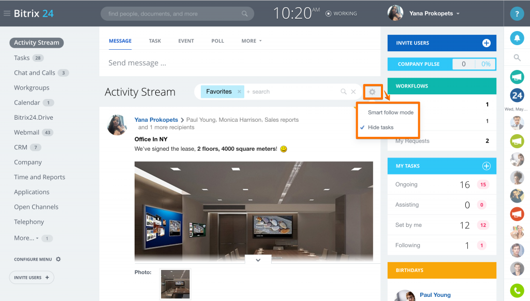
Task: Open Open Channels menu item
Action: 36,207
